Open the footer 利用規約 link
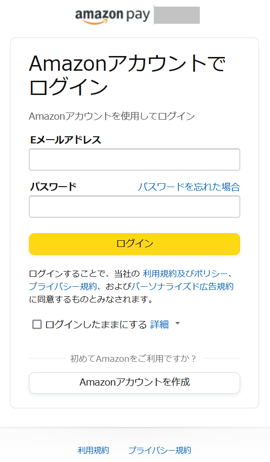Image resolution: width=270 pixels, height=462 pixels. [93, 450]
